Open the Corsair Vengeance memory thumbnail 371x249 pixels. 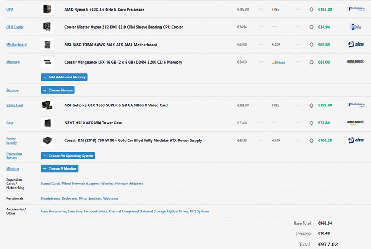pos(47,62)
